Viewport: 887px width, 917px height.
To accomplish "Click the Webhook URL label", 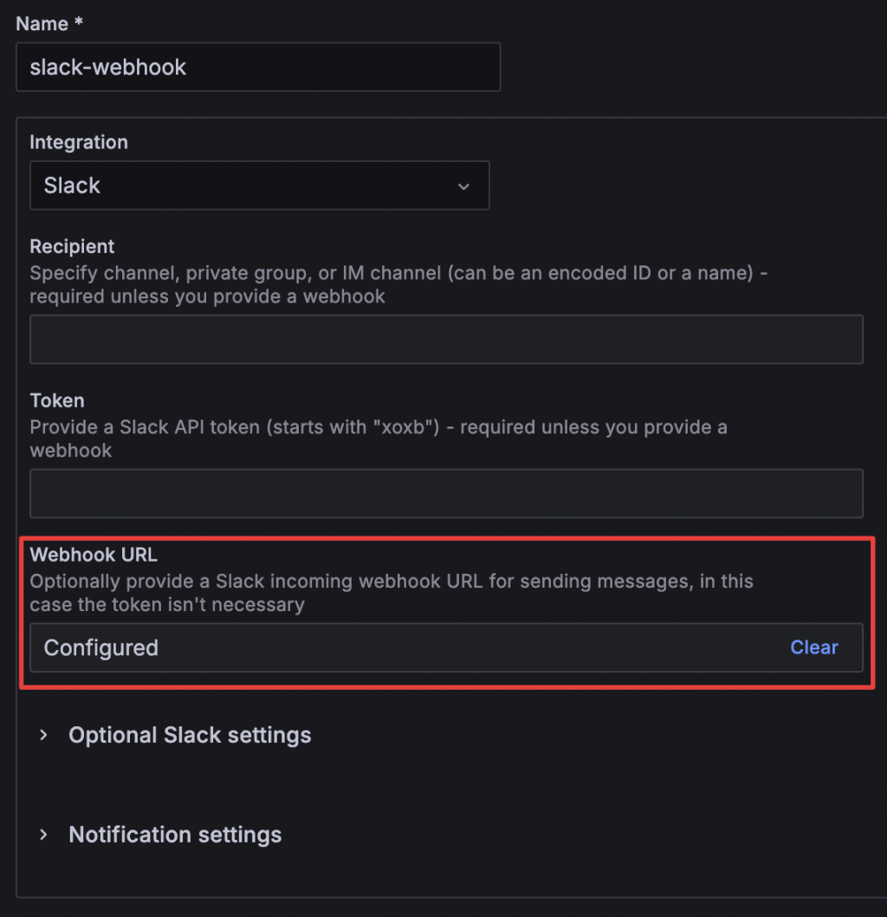I will 94,555.
